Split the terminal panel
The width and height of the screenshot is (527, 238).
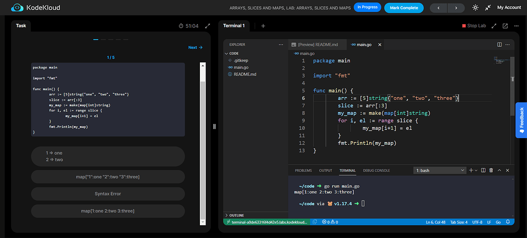(x=483, y=170)
